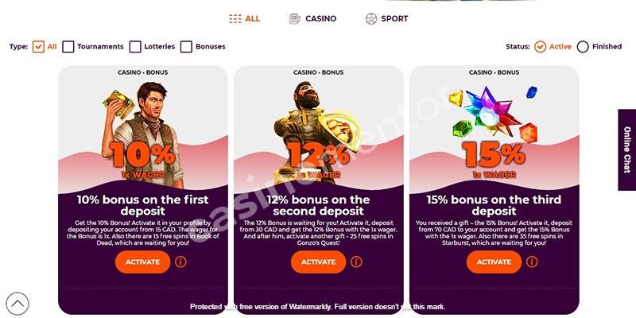The image size is (636, 318).
Task: Tick the Tournaments checkbox
Action: coord(68,47)
